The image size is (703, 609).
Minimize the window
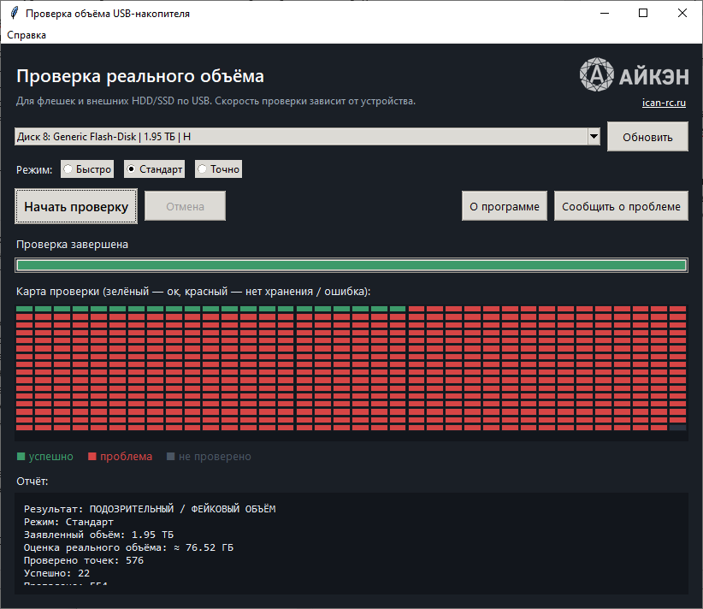(x=605, y=13)
